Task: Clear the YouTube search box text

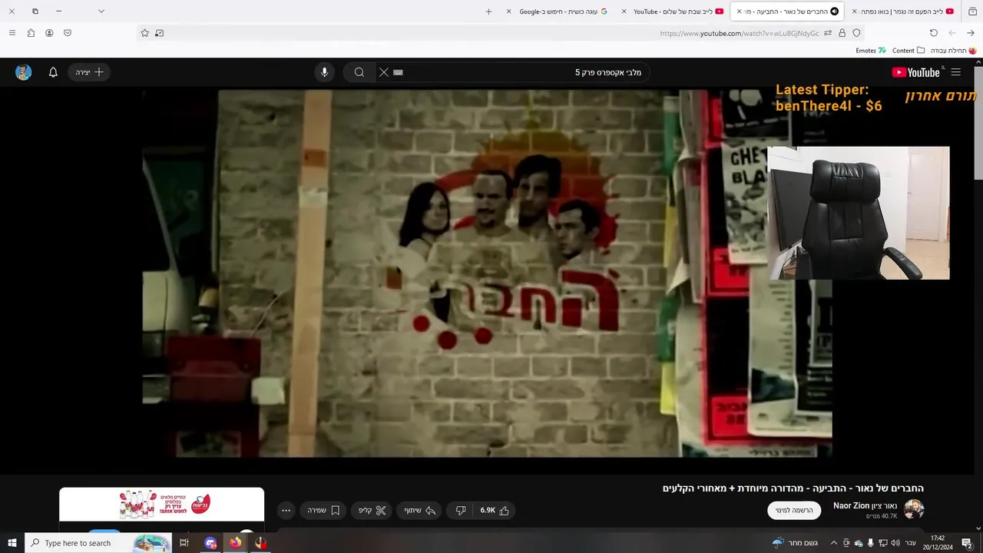Action: [384, 72]
